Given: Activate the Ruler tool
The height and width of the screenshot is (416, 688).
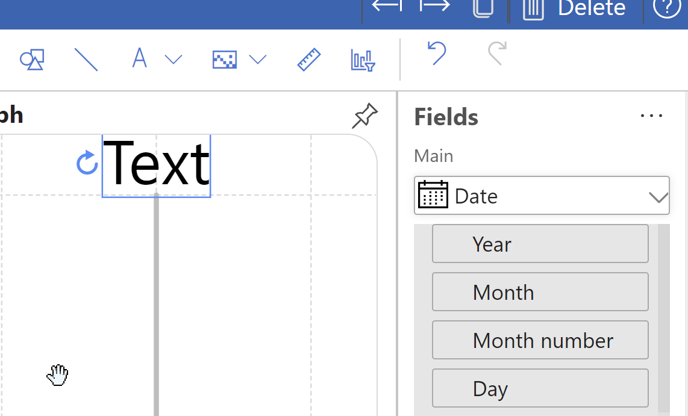Looking at the screenshot, I should click(x=308, y=60).
